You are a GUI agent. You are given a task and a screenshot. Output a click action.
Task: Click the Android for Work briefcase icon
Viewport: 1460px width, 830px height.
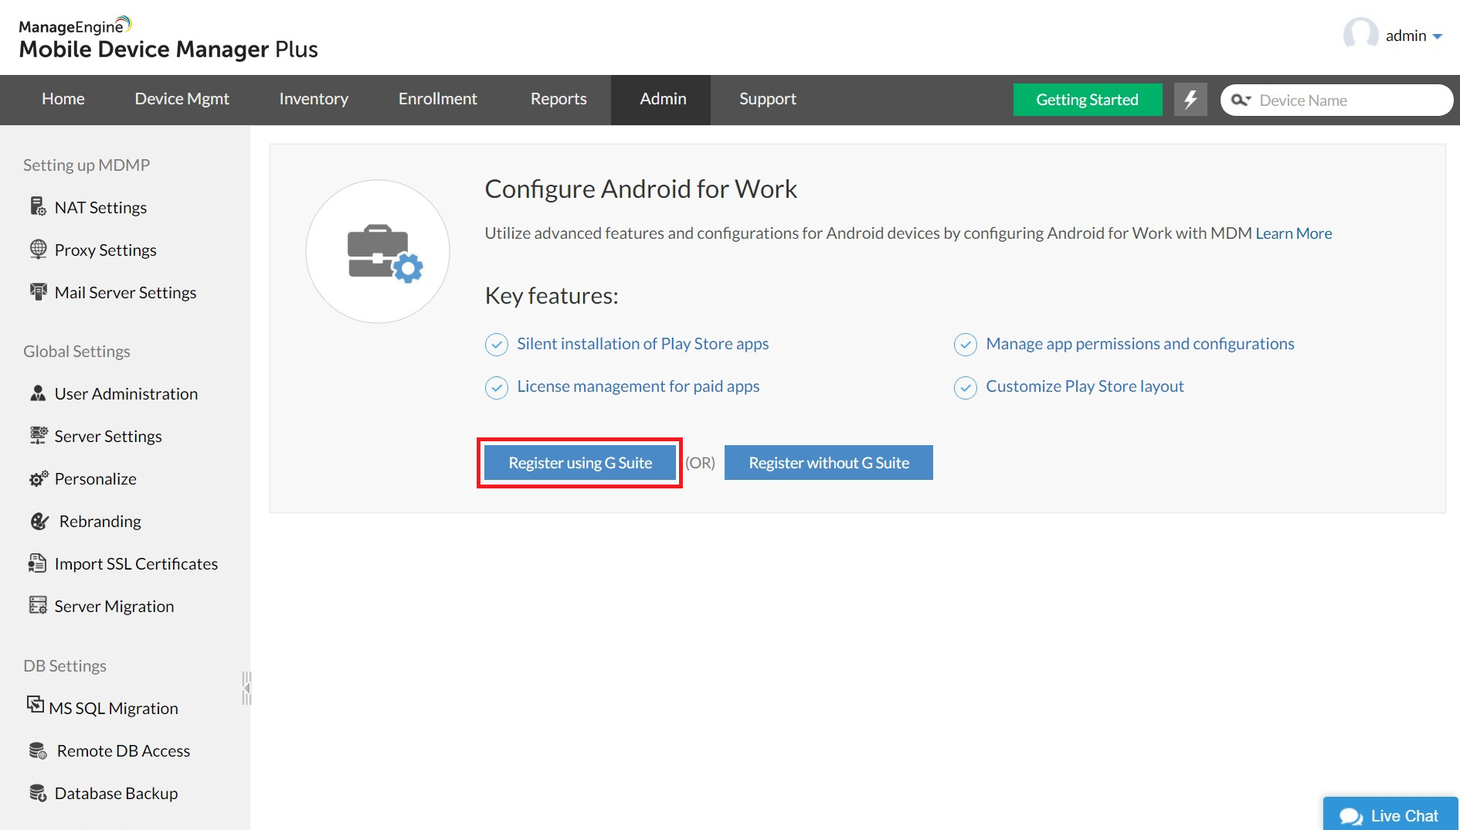[384, 253]
